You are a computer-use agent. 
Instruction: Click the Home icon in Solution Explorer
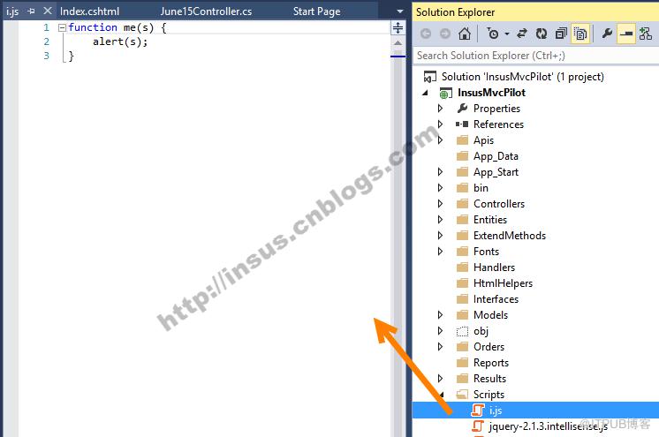click(x=465, y=34)
